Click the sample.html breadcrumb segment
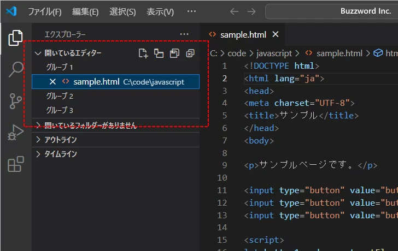 click(x=339, y=53)
